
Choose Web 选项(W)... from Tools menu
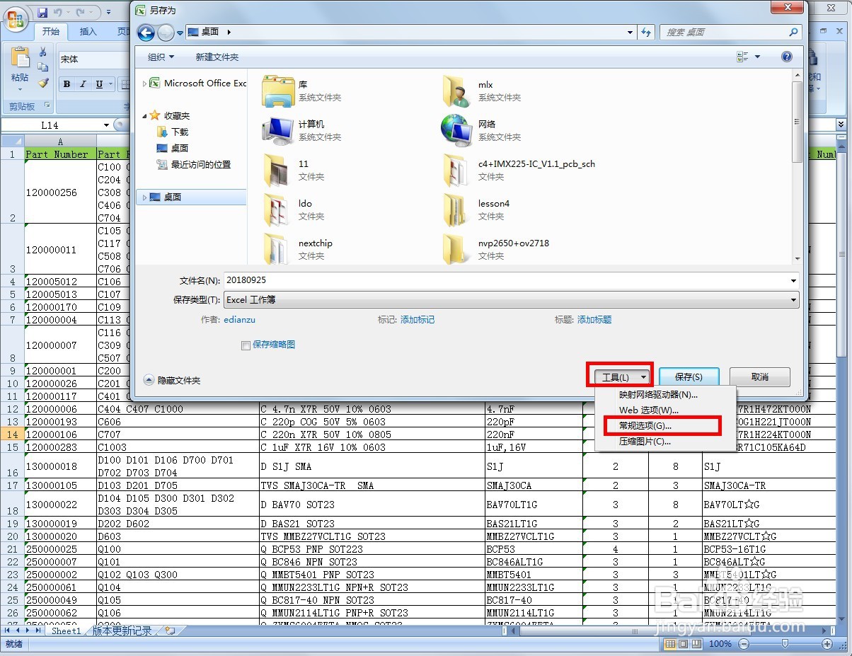point(666,410)
